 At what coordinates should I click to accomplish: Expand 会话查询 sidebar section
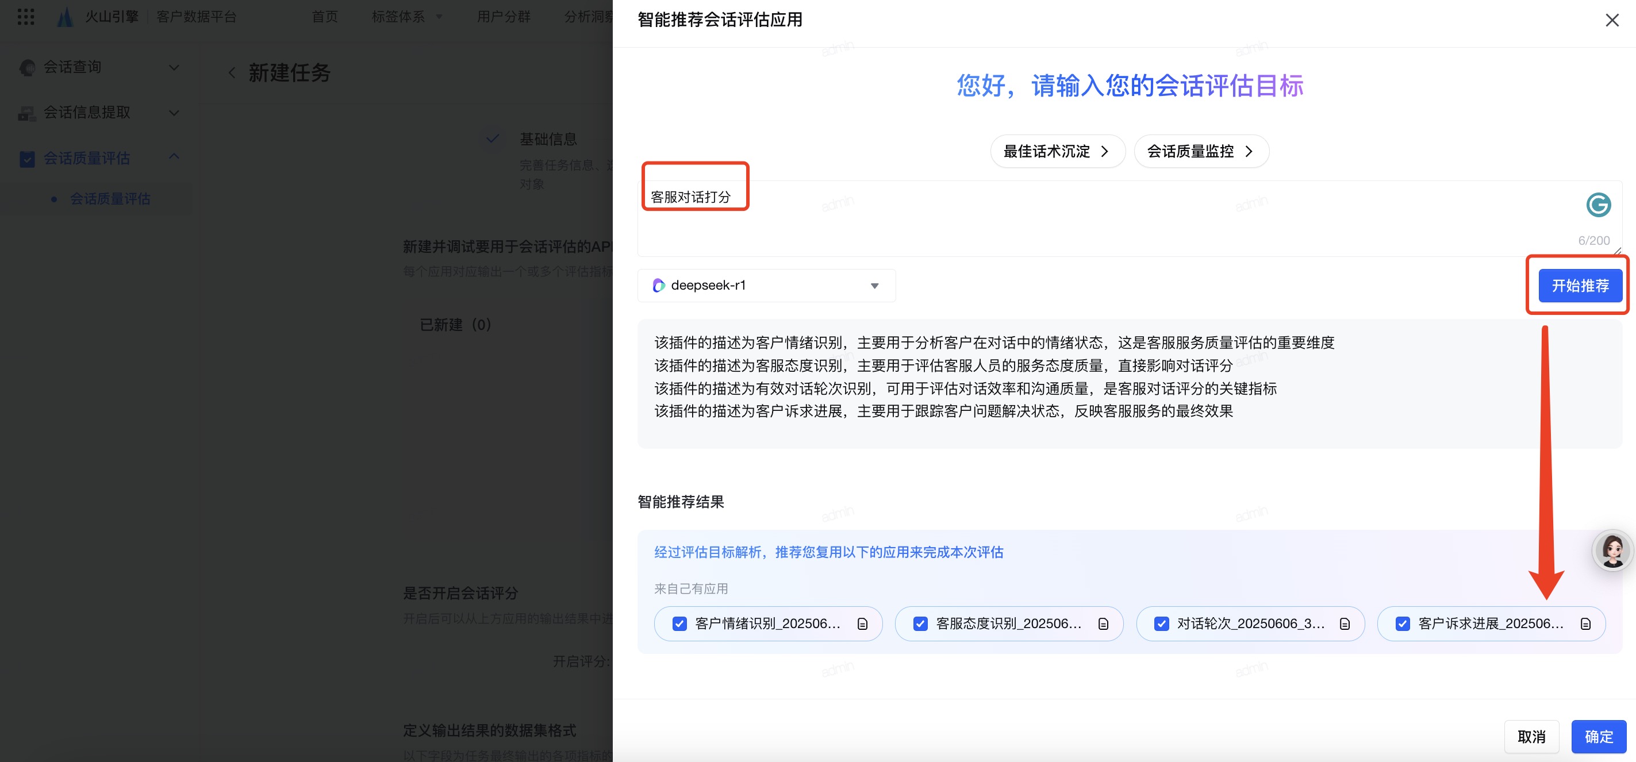(174, 67)
